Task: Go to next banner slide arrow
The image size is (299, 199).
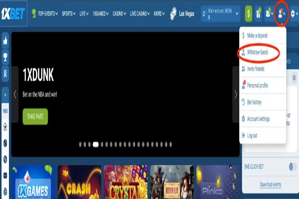Action: (x=236, y=95)
